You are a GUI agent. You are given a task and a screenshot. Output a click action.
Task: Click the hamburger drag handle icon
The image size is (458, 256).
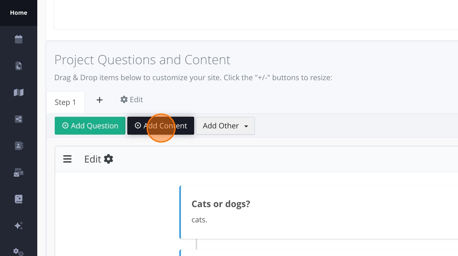(x=67, y=159)
